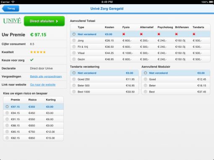Click the Psycholoog column header
The width and height of the screenshot is (214, 160).
[x=165, y=27]
